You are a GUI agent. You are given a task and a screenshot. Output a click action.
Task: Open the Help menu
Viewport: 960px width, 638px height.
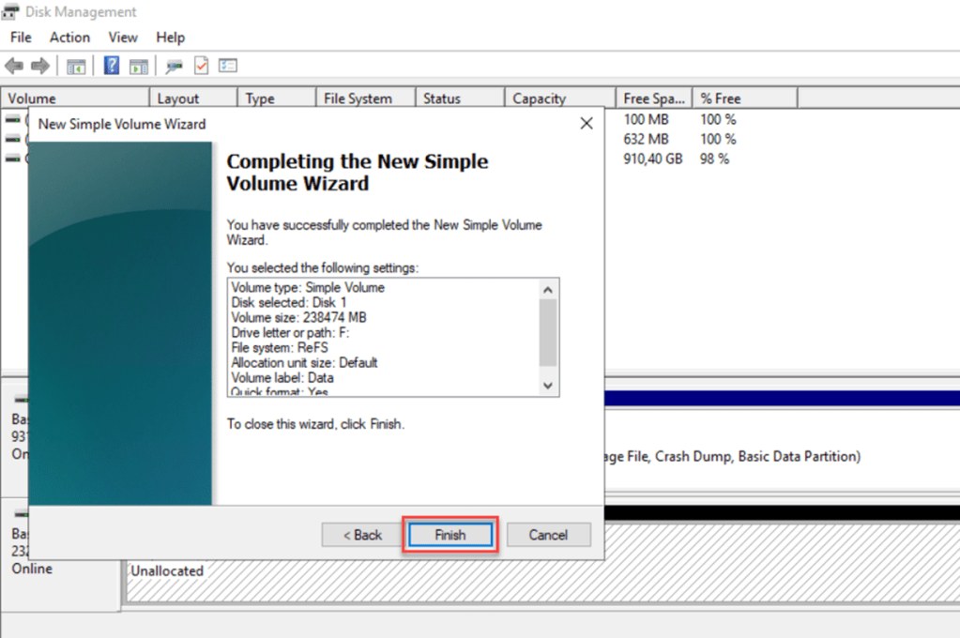click(x=170, y=38)
